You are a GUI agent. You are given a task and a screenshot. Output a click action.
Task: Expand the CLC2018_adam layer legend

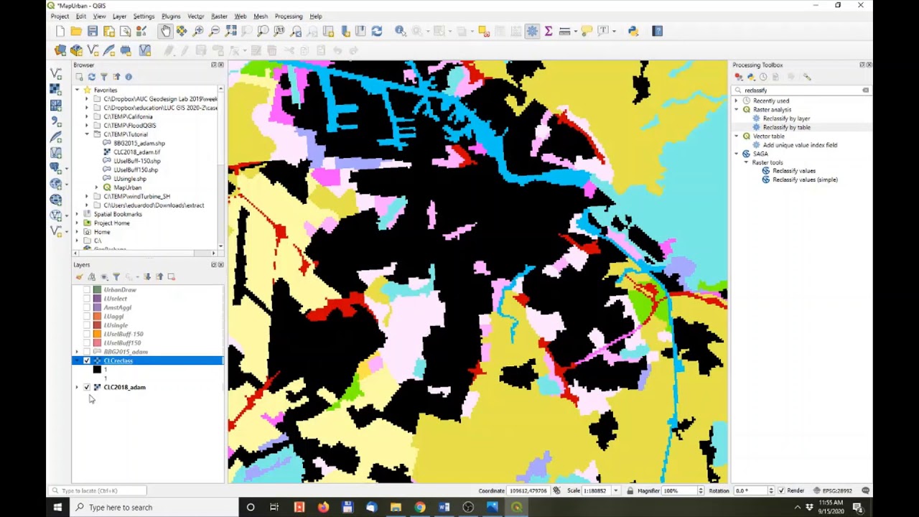click(77, 387)
